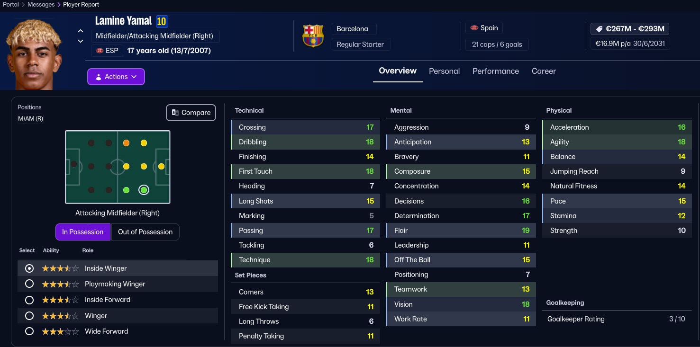Viewport: 700px width, 347px height.
Task: Go to next player with down chevron
Action: (x=81, y=41)
